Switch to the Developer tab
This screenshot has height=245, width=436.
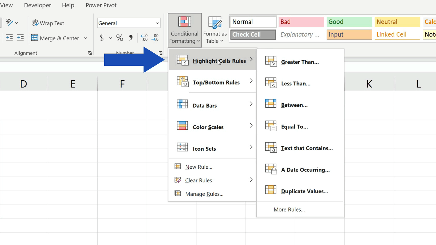pyautogui.click(x=37, y=5)
